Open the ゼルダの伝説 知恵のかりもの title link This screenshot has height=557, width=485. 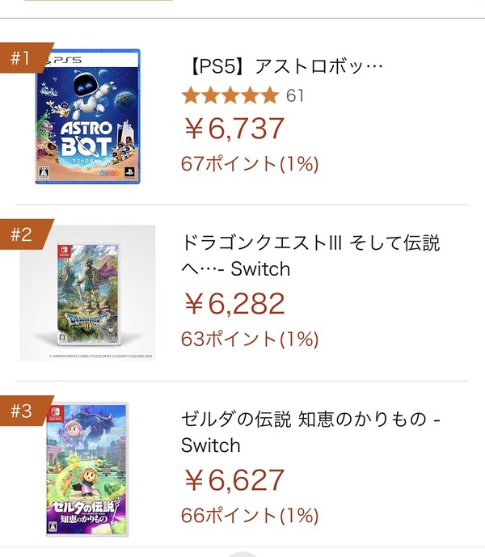[310, 433]
